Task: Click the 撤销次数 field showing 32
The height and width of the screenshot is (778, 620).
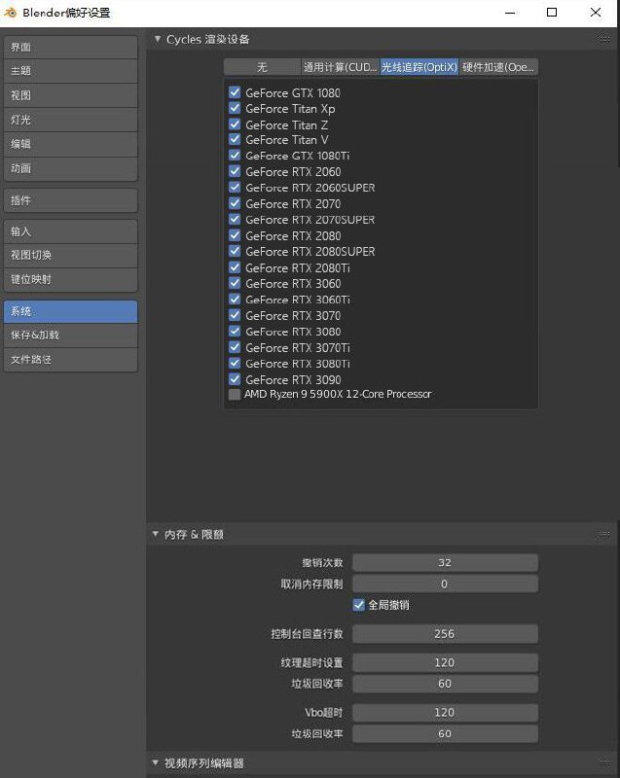Action: coord(445,563)
